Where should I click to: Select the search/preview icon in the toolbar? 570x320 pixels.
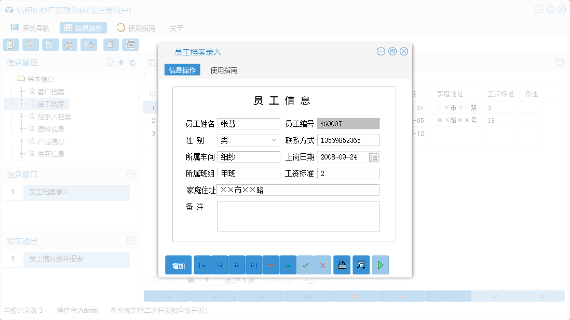click(x=10, y=45)
